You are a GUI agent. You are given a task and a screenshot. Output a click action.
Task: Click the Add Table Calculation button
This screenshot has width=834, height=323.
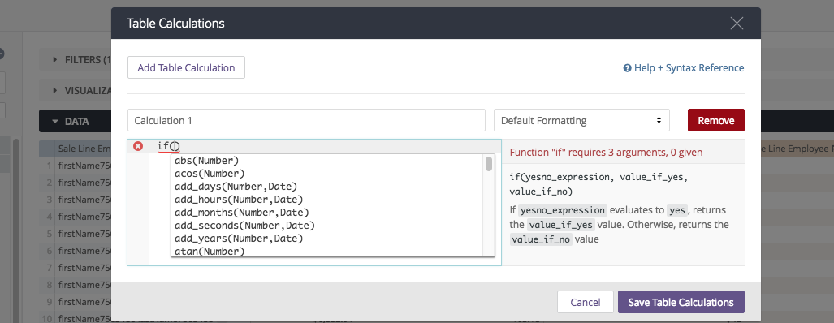(x=186, y=67)
